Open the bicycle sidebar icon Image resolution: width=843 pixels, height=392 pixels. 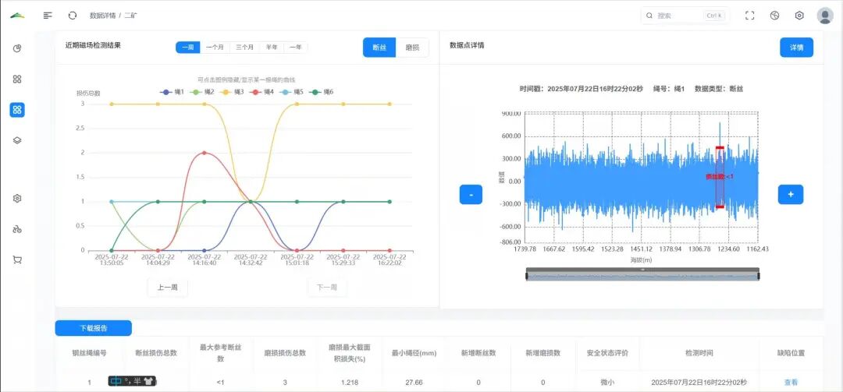point(17,229)
